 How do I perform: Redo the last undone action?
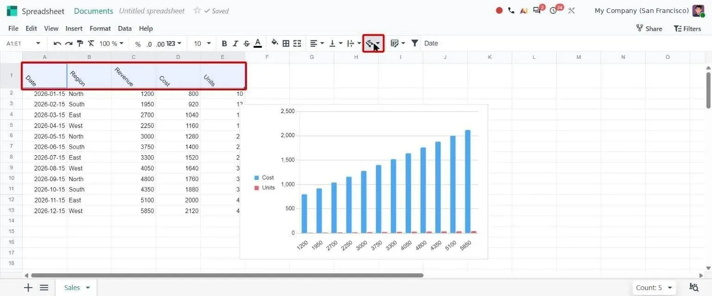(69, 44)
